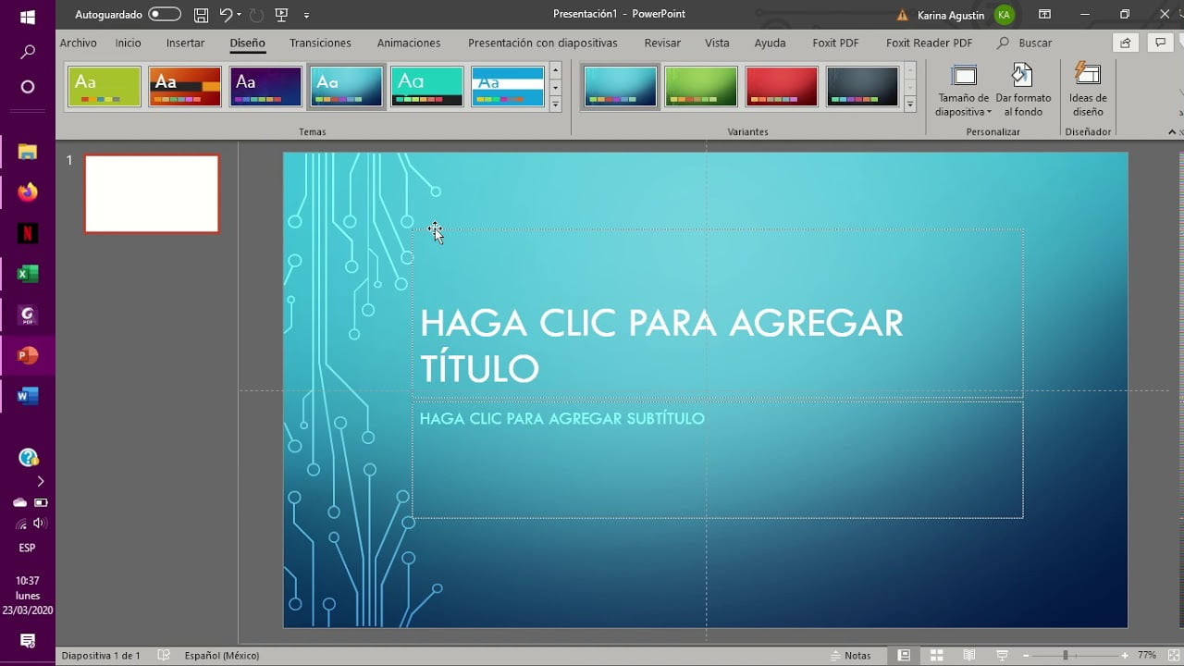1184x666 pixels.
Task: Collapse the ribbon using the chevron
Action: click(x=1172, y=132)
